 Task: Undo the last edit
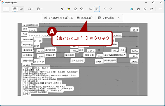point(105,9)
